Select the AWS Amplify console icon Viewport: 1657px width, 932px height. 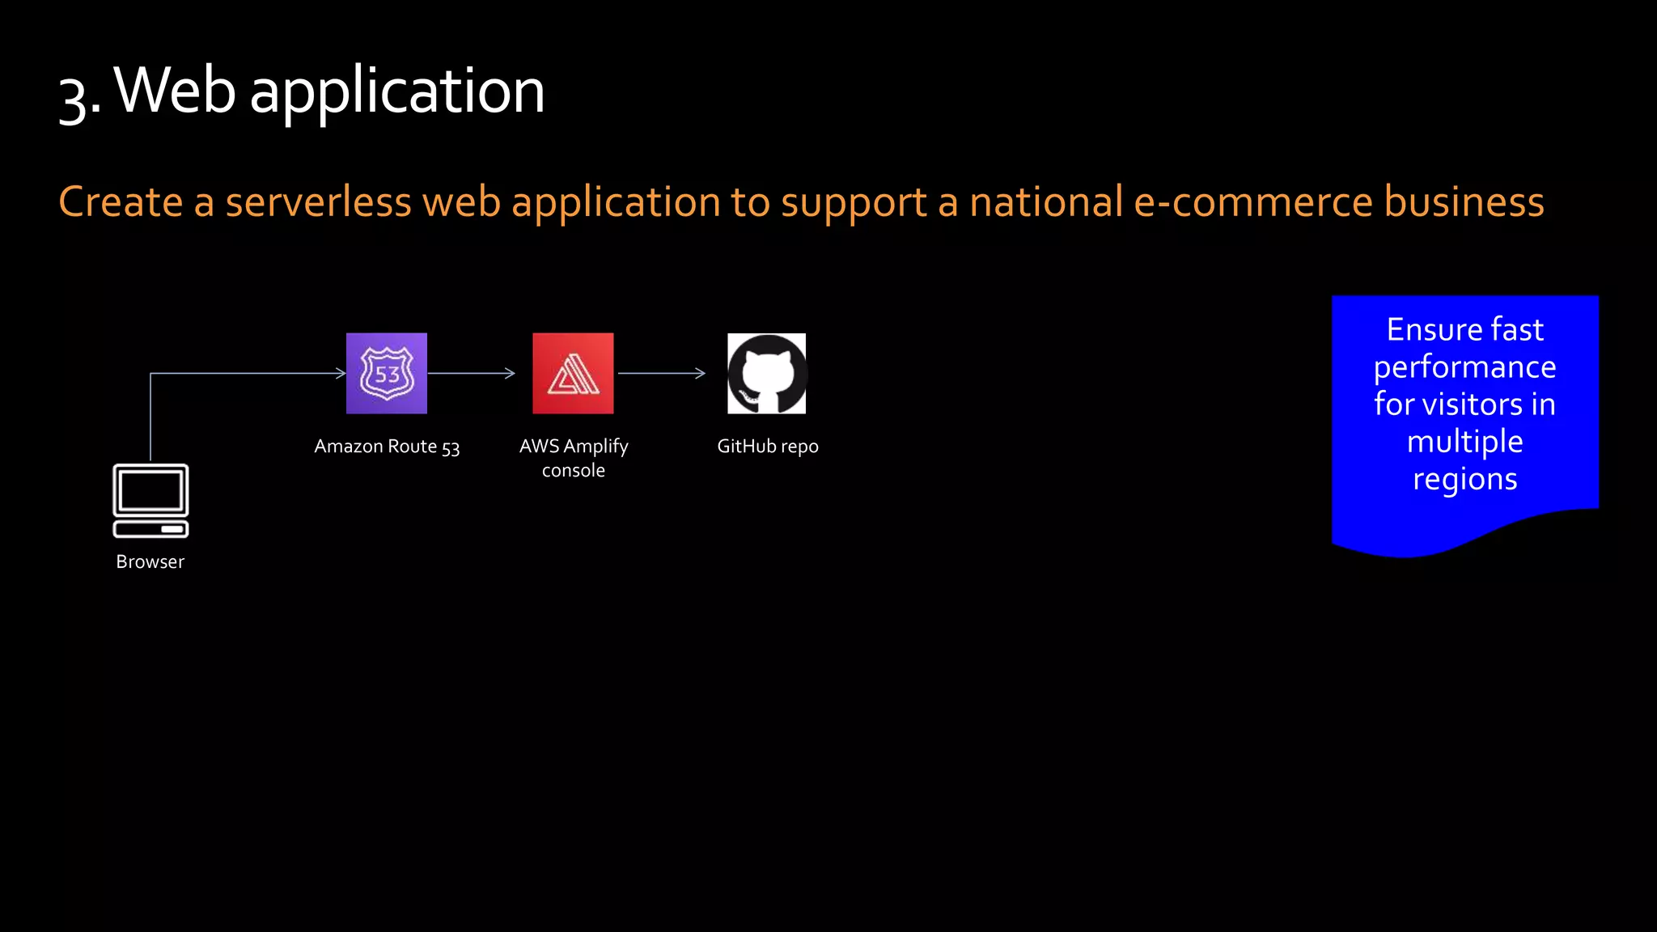pyautogui.click(x=573, y=373)
